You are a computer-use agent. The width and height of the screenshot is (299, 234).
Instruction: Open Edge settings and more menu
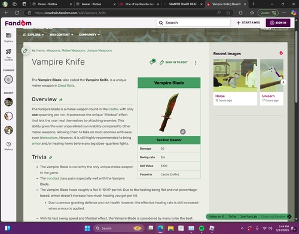click(x=284, y=13)
